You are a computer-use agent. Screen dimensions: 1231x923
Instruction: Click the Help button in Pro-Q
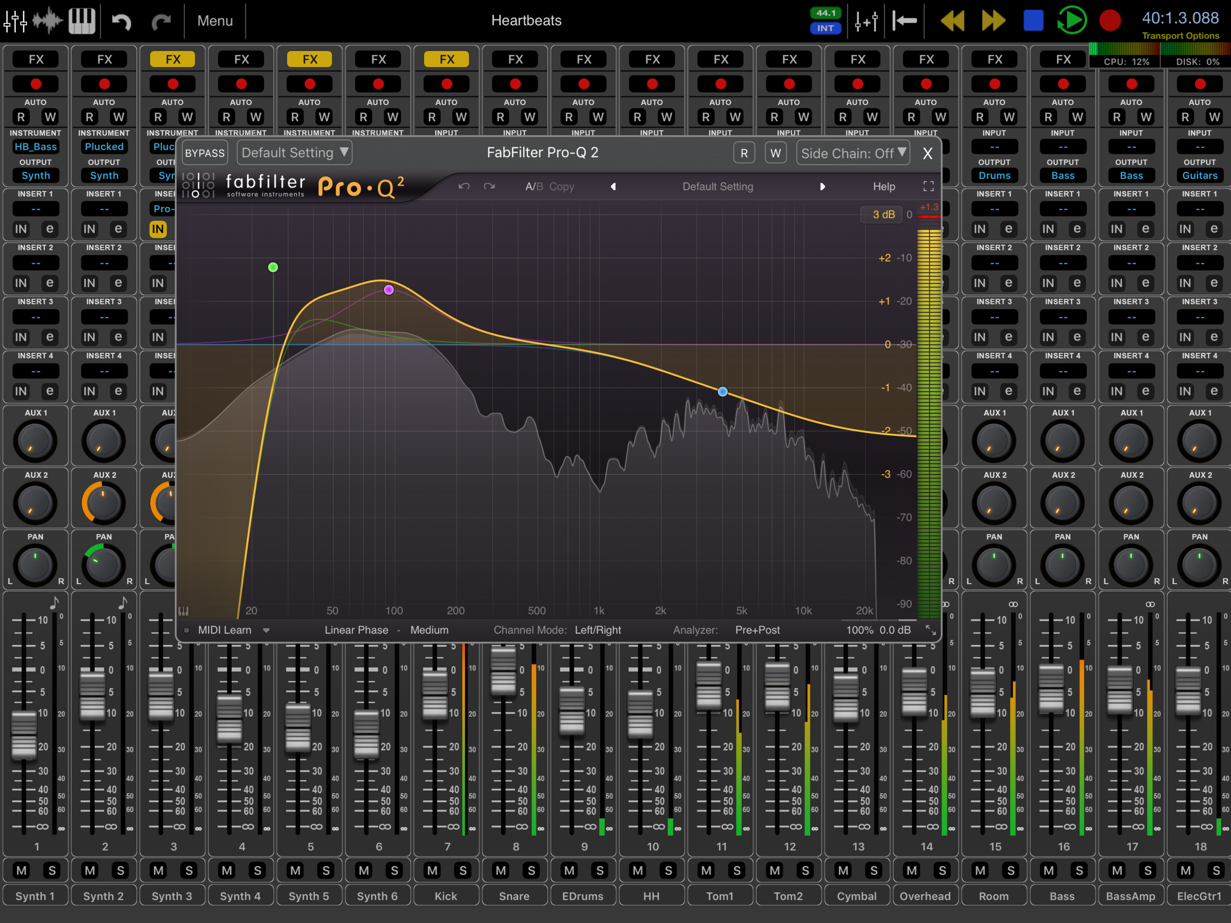point(883,186)
